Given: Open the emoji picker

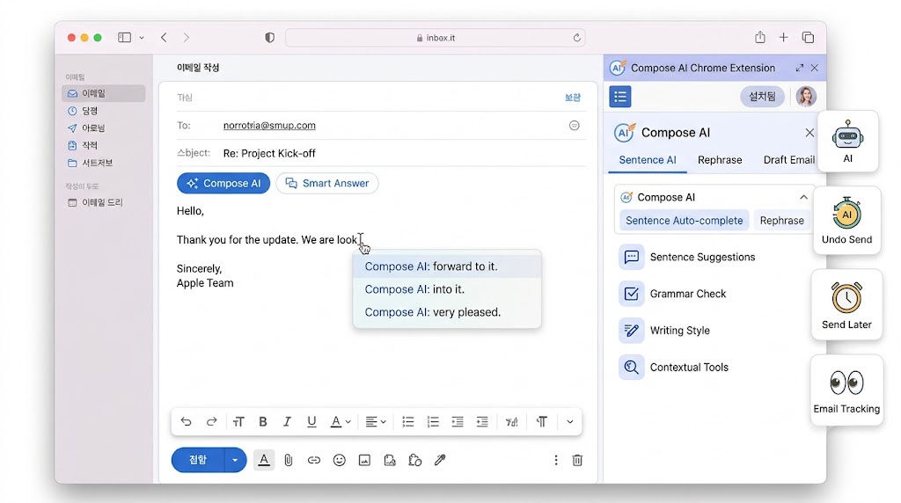Looking at the screenshot, I should click(x=340, y=460).
